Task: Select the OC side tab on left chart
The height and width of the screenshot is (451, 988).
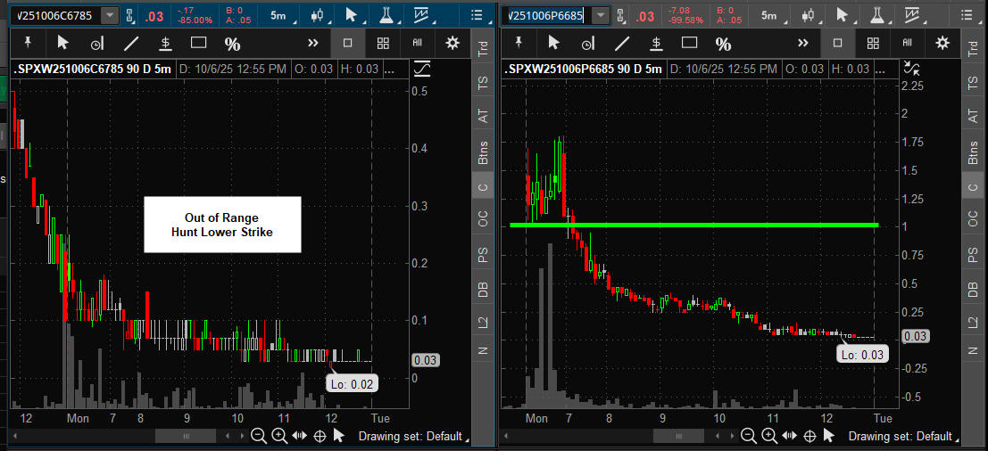Action: (483, 218)
